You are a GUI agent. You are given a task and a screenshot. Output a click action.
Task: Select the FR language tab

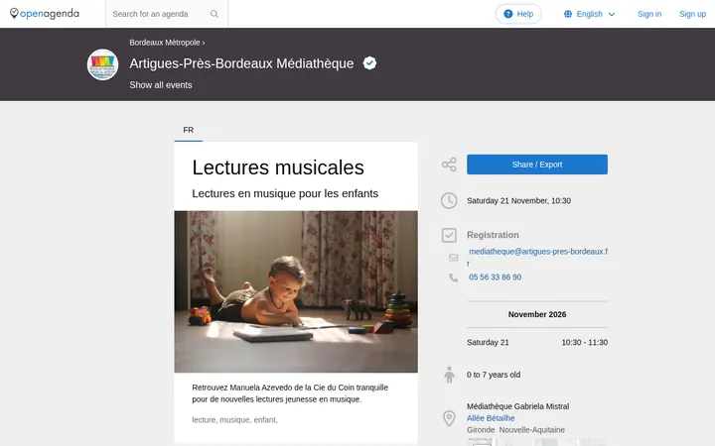click(x=189, y=130)
